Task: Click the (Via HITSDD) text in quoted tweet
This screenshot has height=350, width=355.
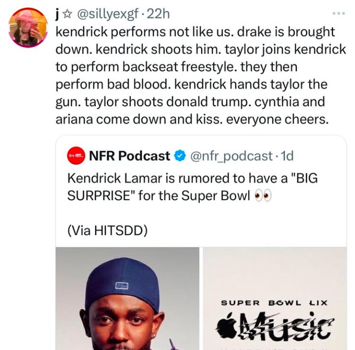Action: tap(107, 230)
